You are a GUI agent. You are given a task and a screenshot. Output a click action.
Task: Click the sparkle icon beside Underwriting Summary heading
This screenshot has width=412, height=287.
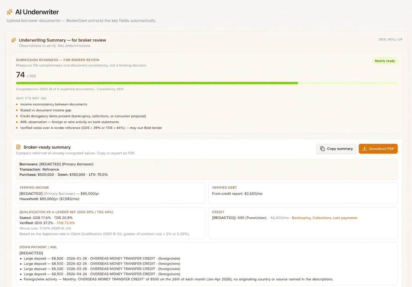tap(14, 40)
